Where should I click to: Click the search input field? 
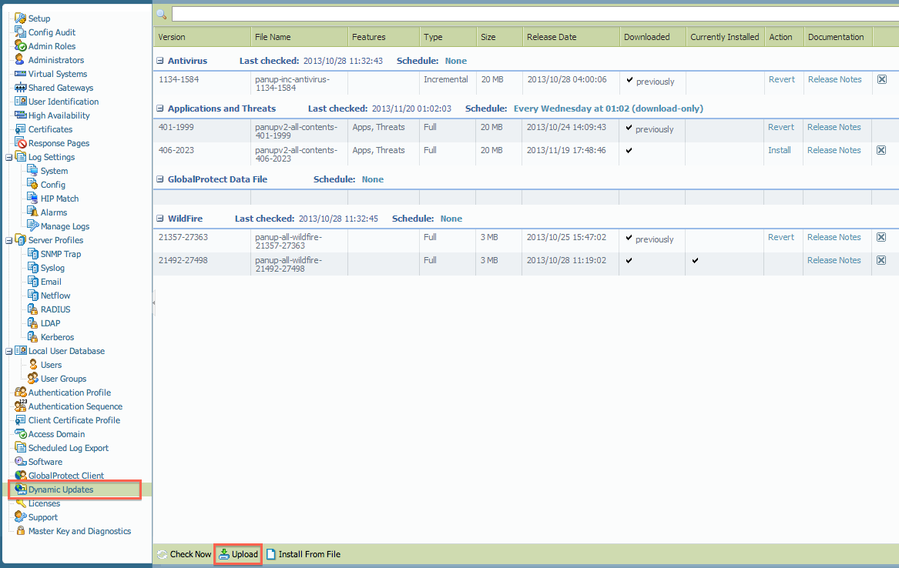pos(535,14)
